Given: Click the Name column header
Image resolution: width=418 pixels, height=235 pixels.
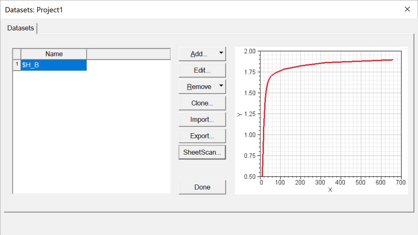Looking at the screenshot, I should pos(54,54).
